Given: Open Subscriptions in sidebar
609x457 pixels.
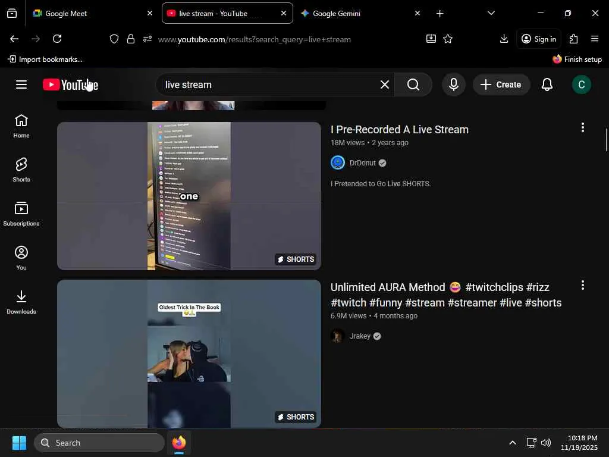Looking at the screenshot, I should click(x=21, y=214).
